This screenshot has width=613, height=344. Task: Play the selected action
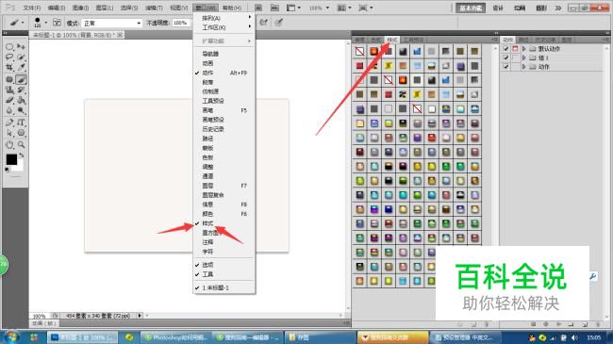[559, 324]
